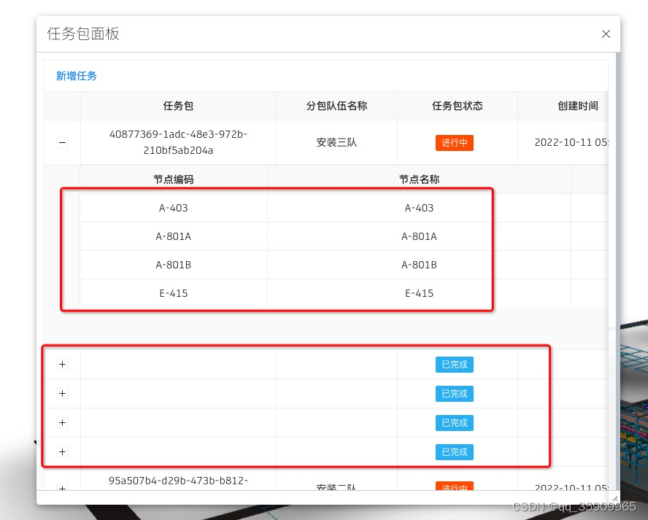Viewport: 648px width, 520px height.
Task: Collapse the 40877369-1adc task package row
Action: pyautogui.click(x=63, y=142)
